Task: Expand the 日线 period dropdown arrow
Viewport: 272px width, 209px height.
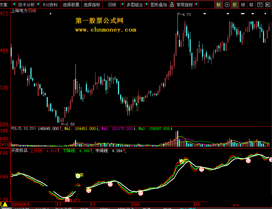Action: coord(123,5)
